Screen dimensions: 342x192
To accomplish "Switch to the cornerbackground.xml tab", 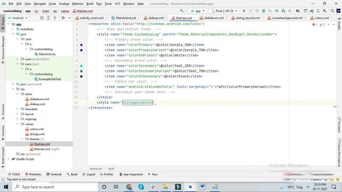I will pos(287,18).
